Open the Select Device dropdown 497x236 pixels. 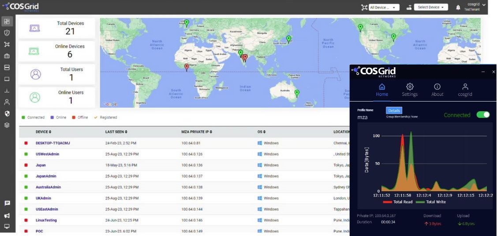pyautogui.click(x=430, y=7)
